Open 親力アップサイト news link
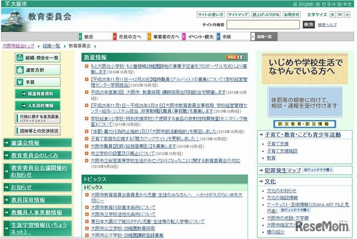 (x=145, y=138)
